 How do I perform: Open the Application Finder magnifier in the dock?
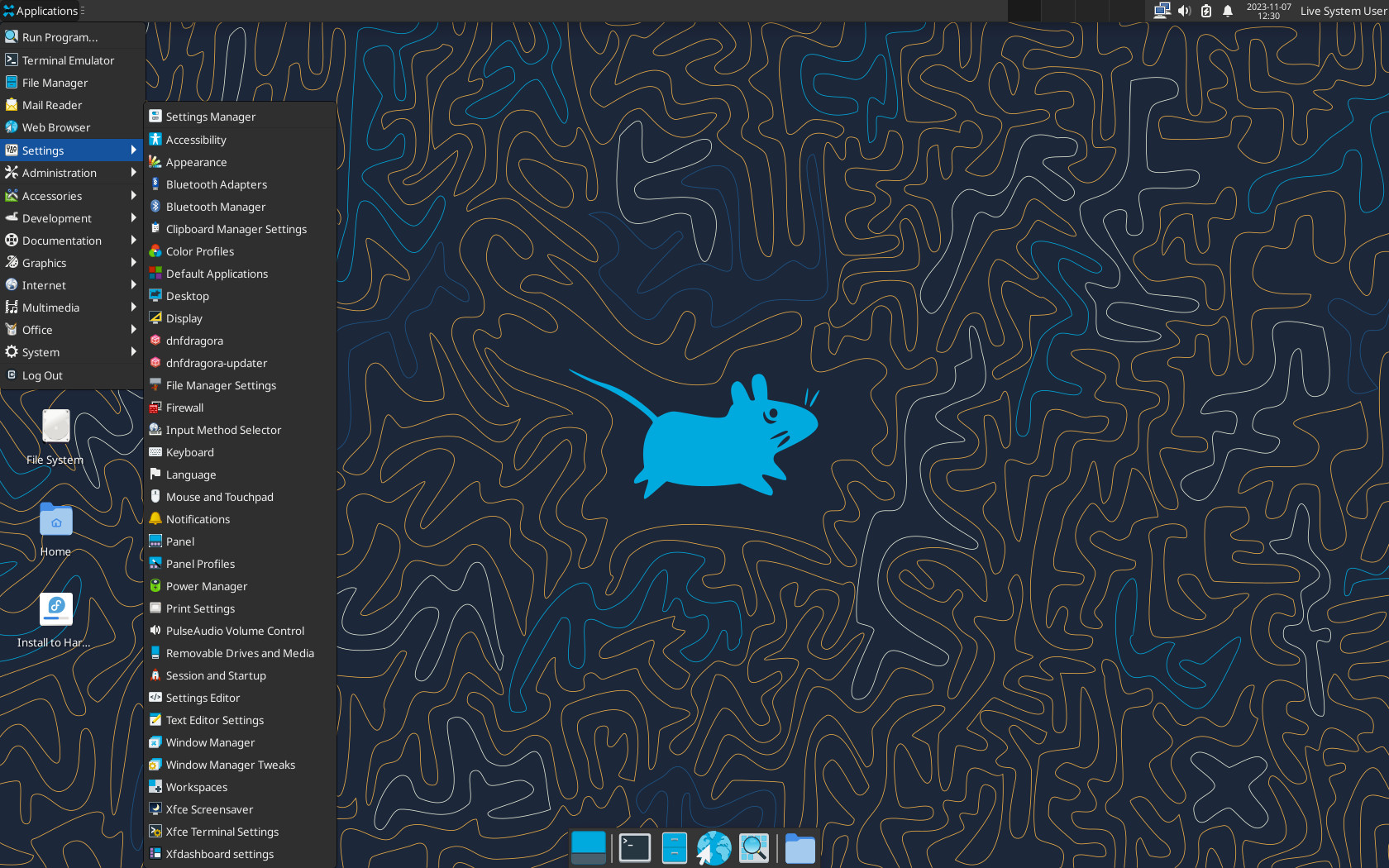tap(754, 848)
